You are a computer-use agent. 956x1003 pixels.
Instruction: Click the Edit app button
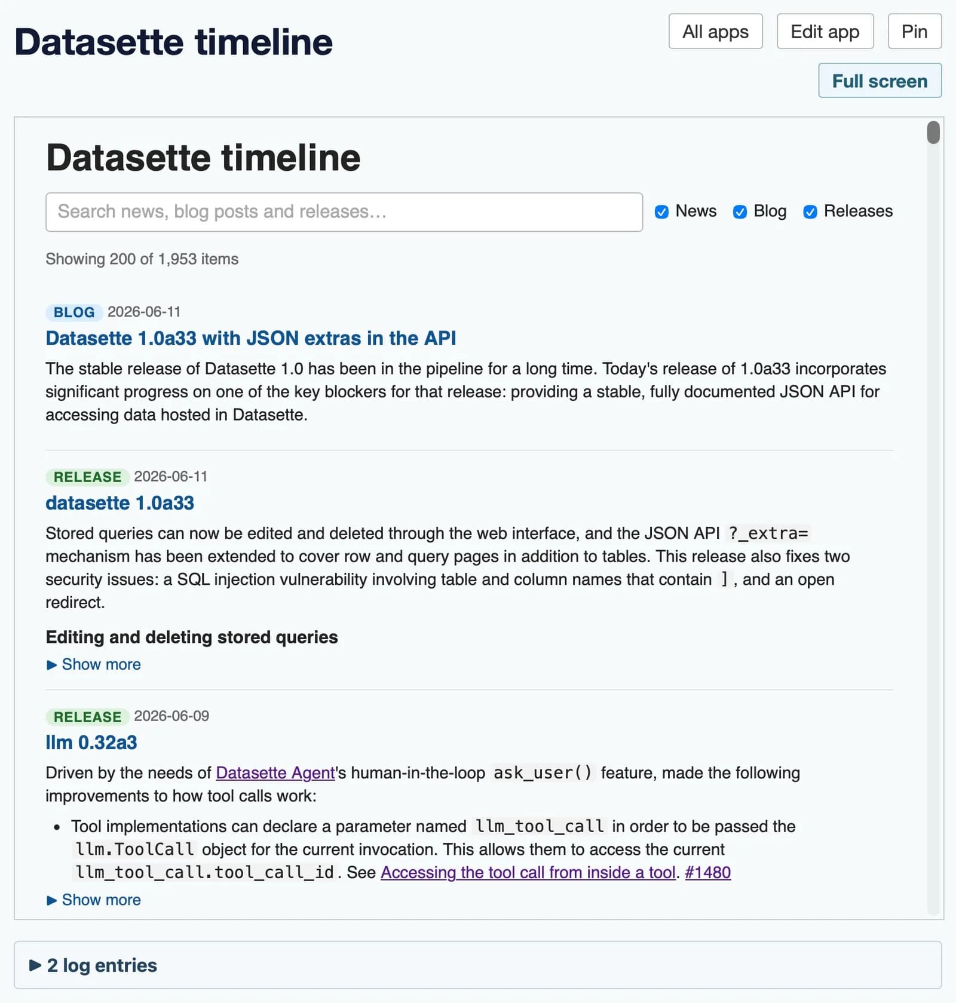(825, 31)
